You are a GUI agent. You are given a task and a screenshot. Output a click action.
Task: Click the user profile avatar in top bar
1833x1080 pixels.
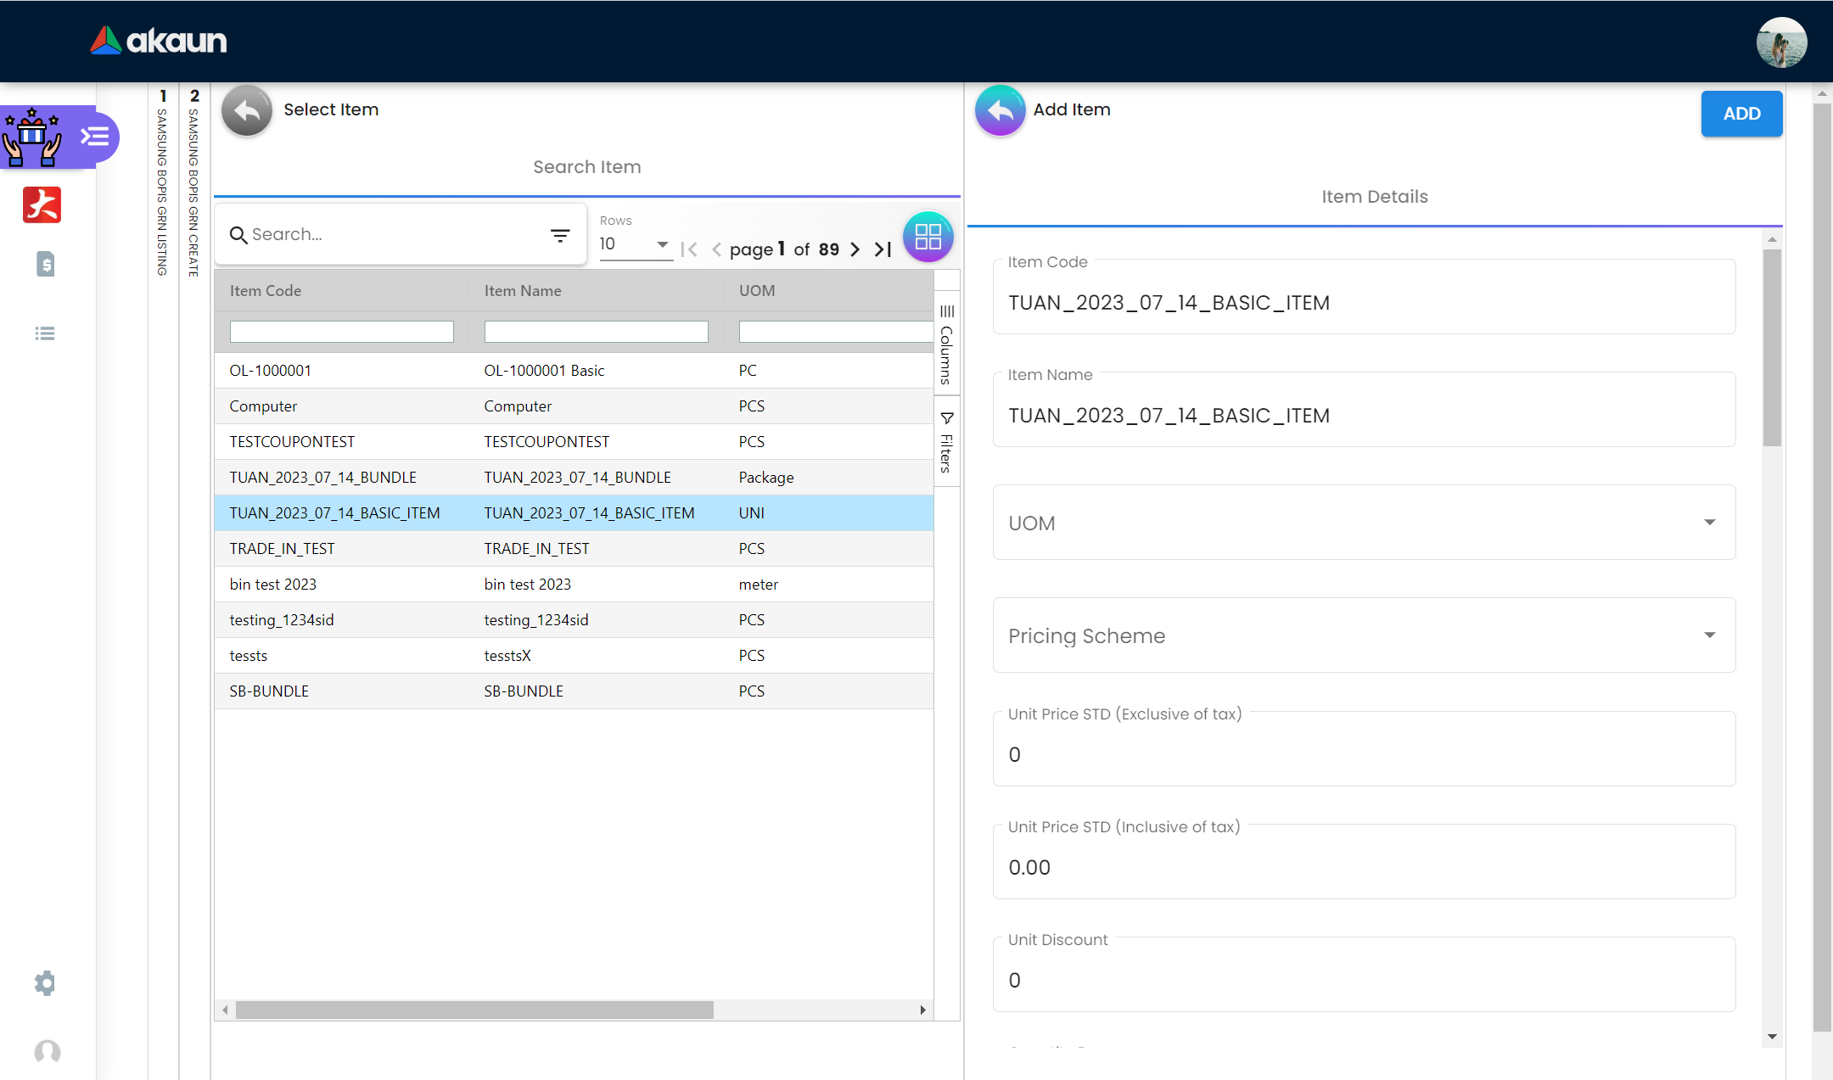click(1780, 42)
